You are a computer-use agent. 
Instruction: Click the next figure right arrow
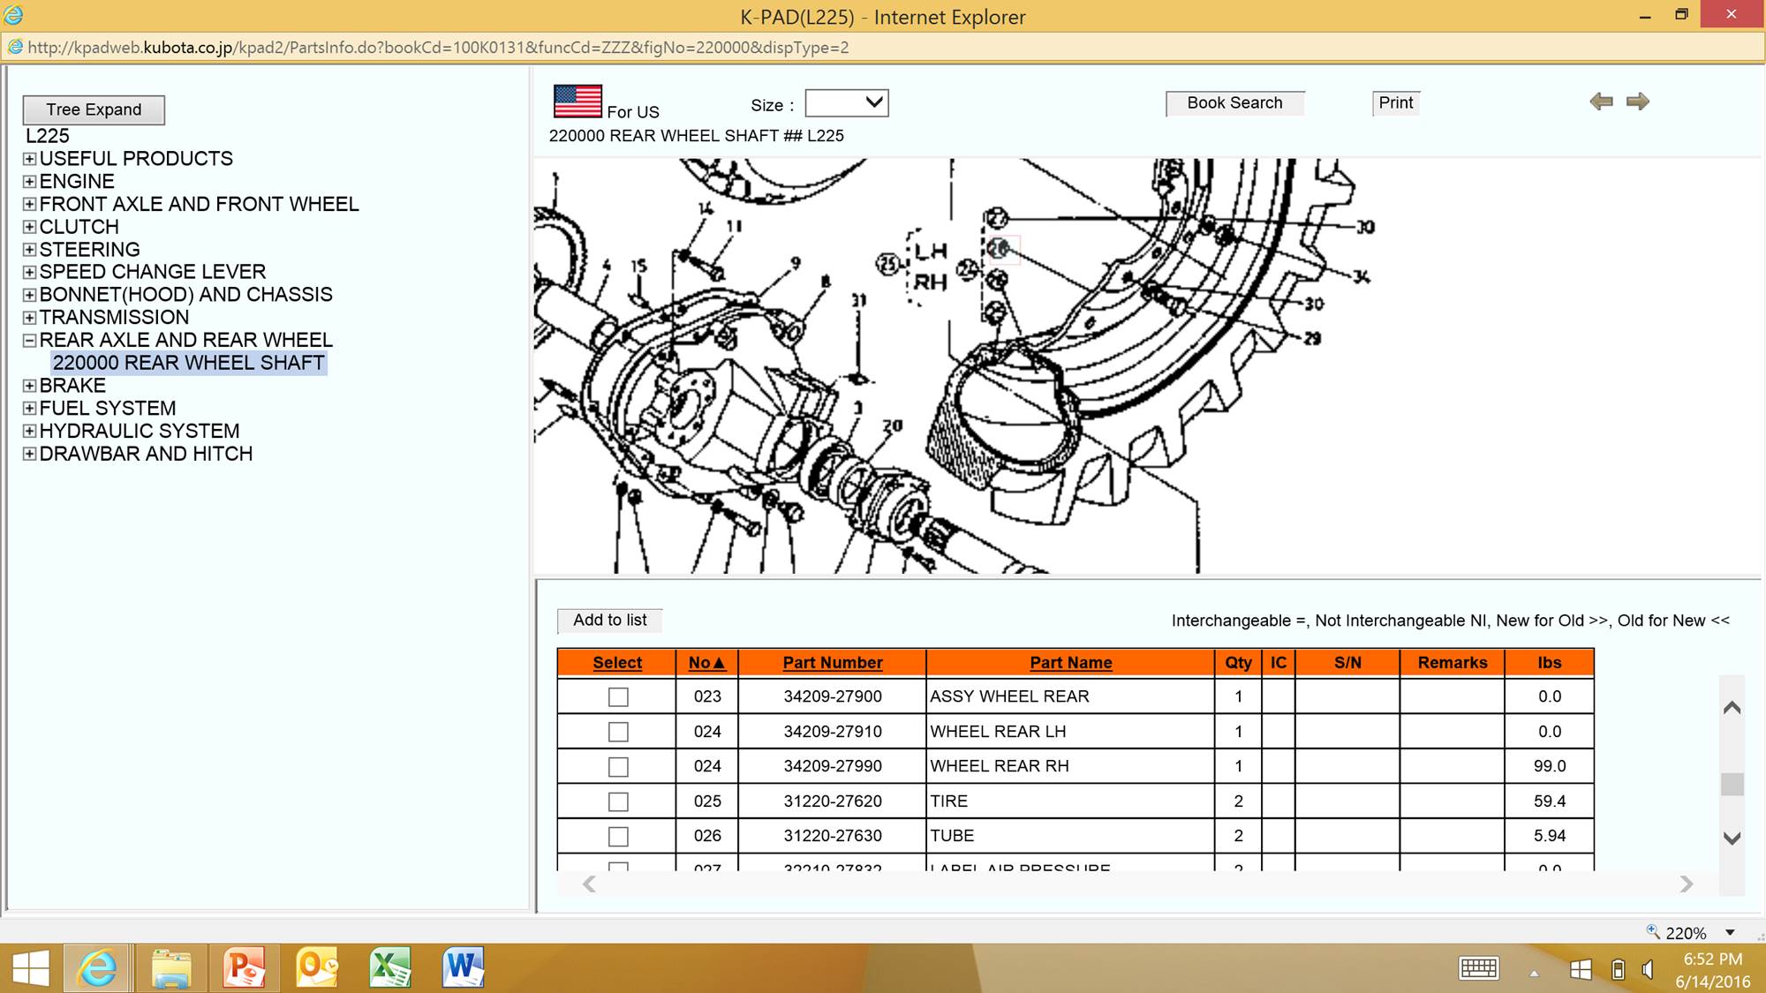click(1638, 102)
